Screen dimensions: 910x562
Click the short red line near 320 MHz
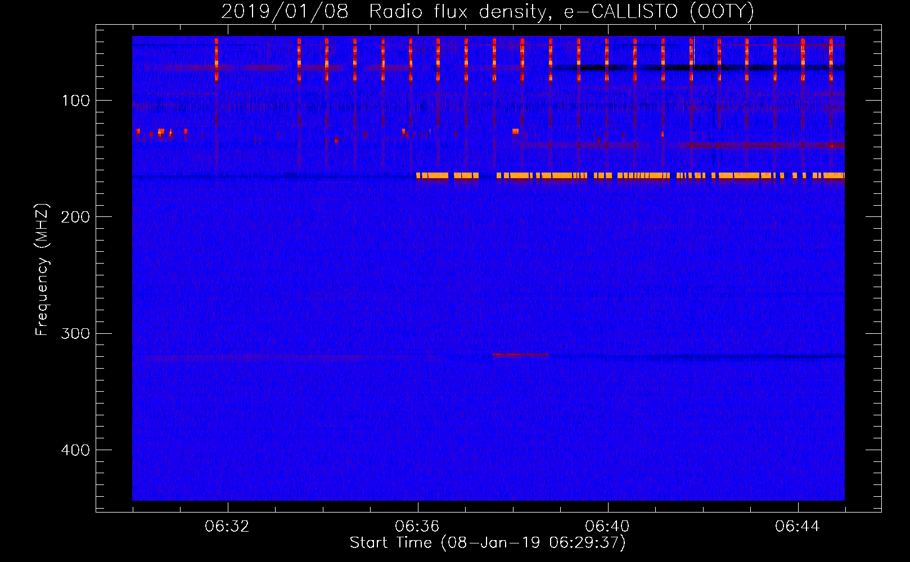pos(520,355)
